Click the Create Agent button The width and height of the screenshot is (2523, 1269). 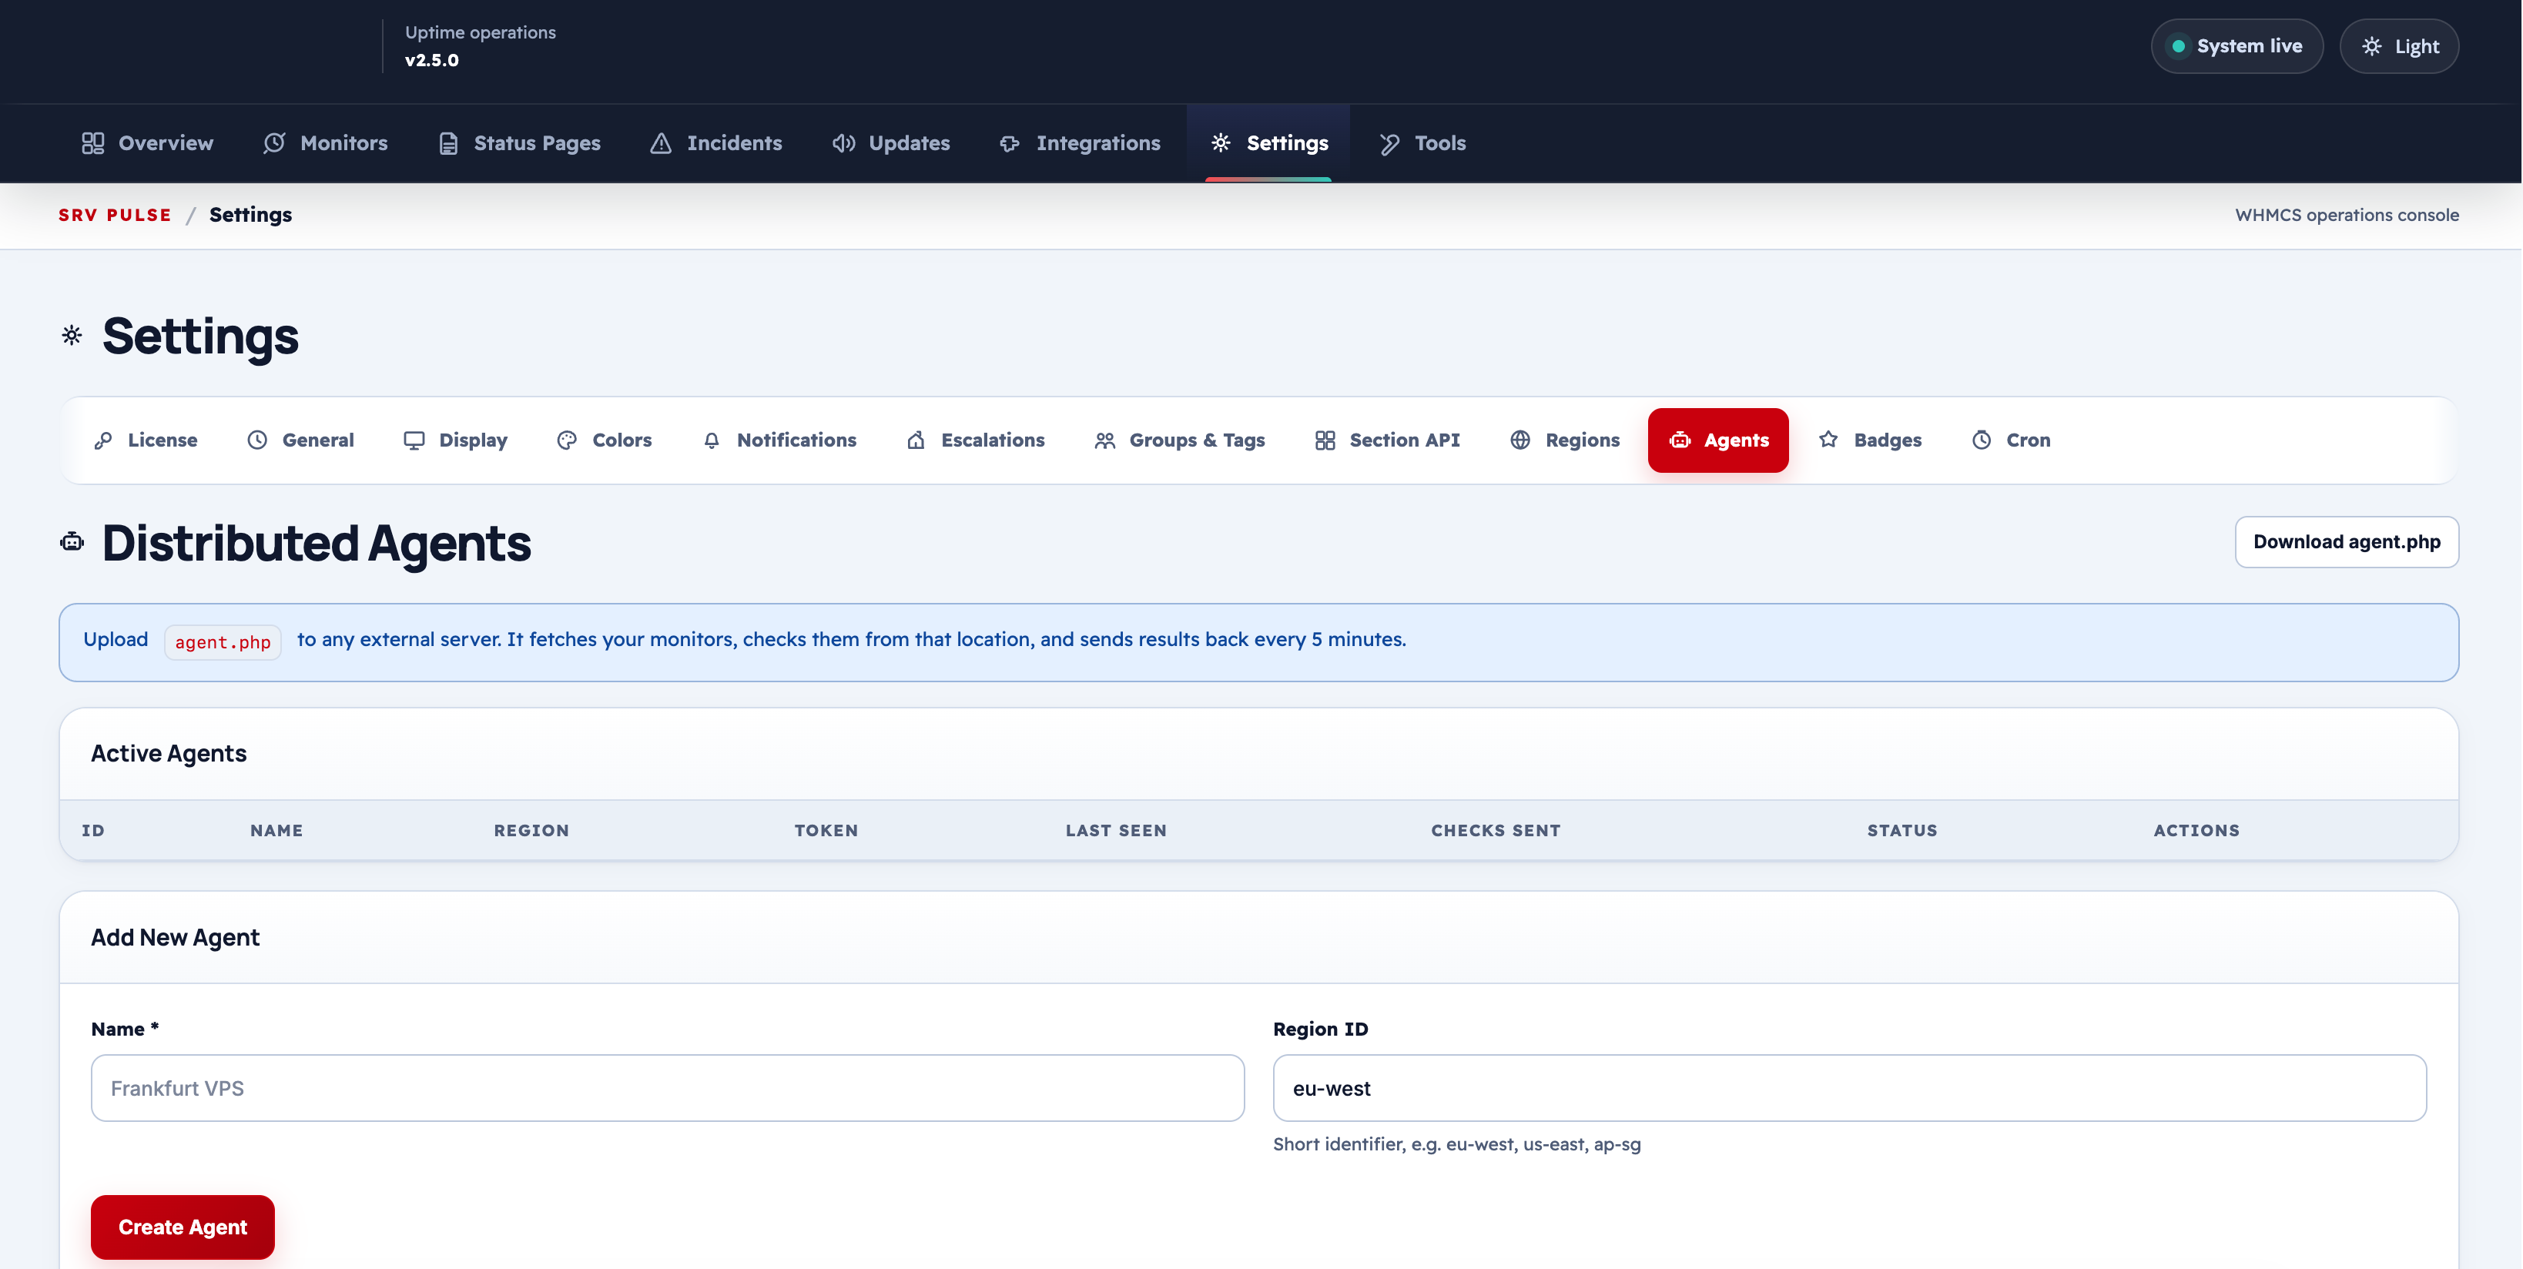click(183, 1227)
